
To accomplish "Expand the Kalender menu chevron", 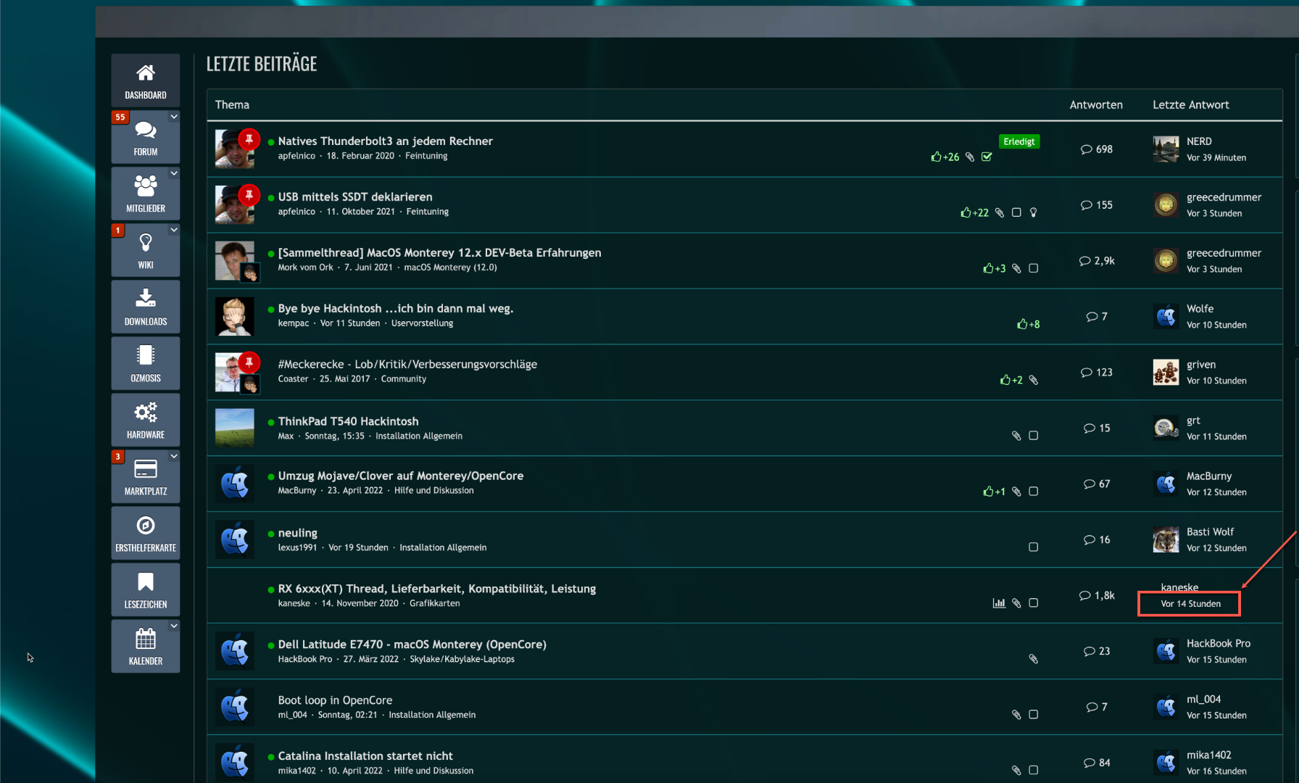I will point(174,626).
